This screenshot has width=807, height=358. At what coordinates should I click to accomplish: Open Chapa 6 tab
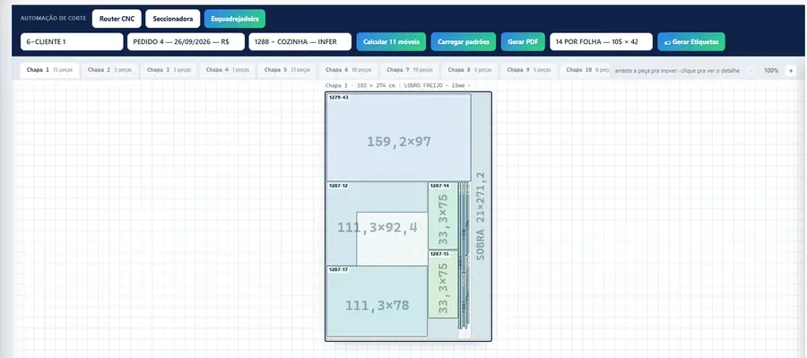[x=348, y=70]
